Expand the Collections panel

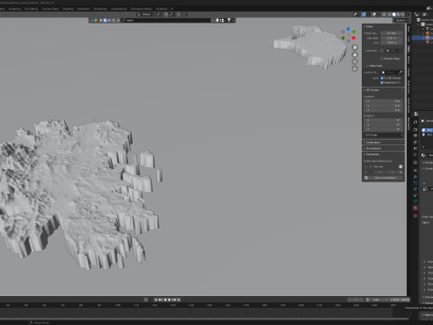383,143
